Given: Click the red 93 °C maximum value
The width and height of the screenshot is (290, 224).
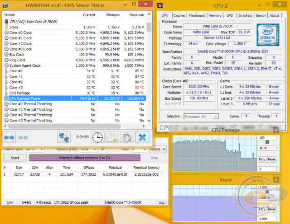Looking at the screenshot, I should coord(139,88).
